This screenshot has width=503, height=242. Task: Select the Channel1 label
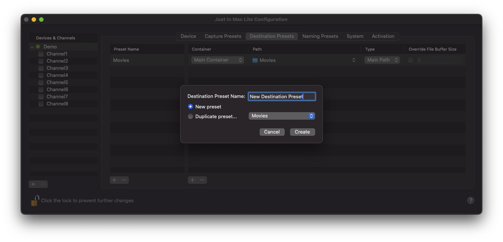(x=57, y=54)
